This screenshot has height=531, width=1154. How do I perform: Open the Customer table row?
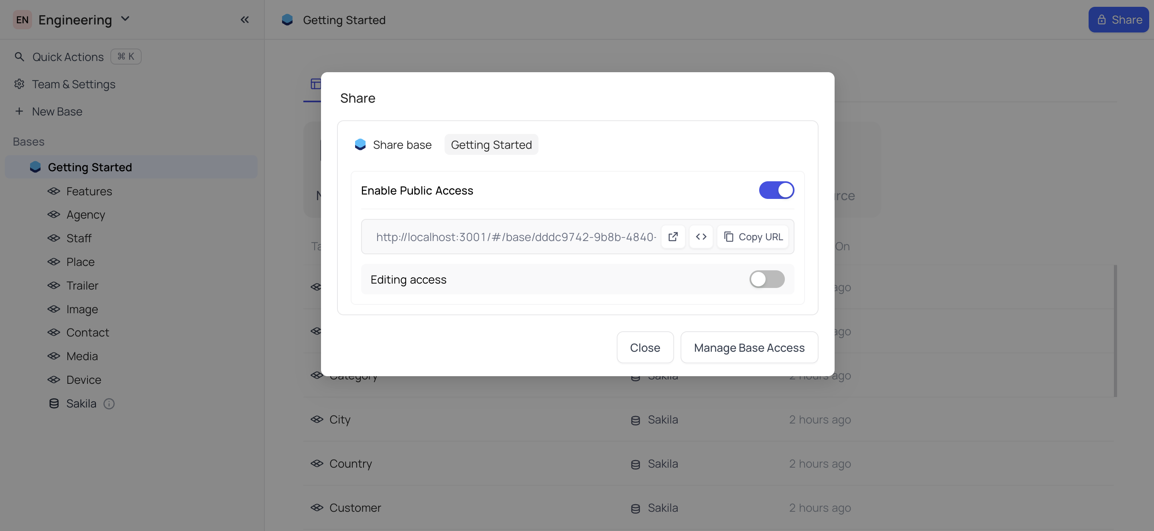coord(709,508)
